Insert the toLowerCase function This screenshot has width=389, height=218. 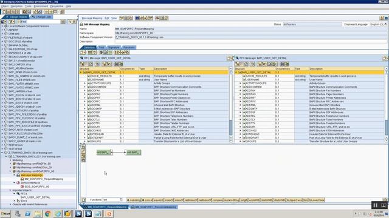pos(317,200)
